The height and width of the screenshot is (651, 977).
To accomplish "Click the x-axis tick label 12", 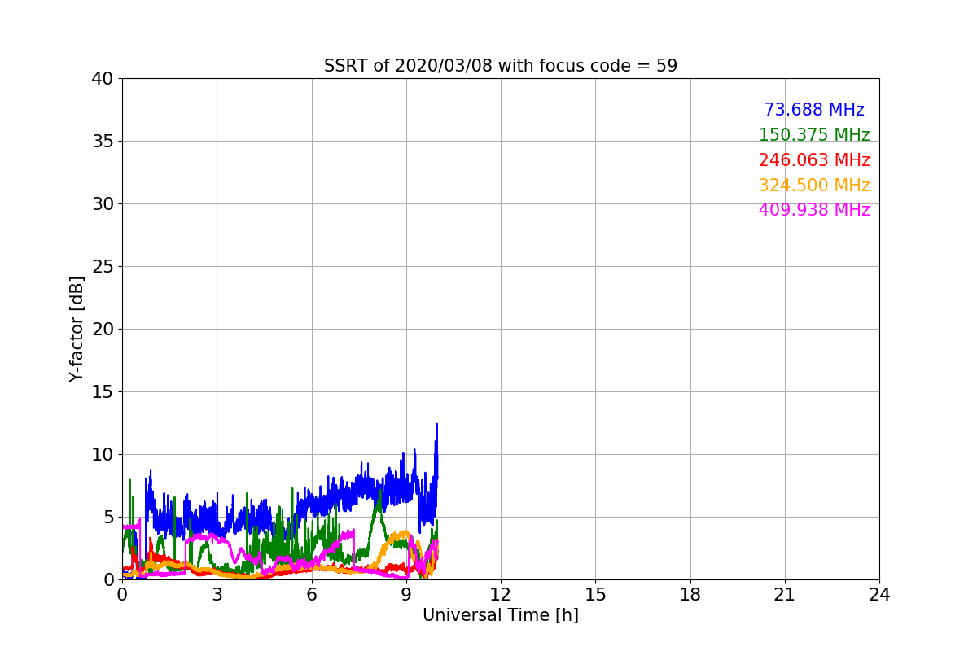I will (x=501, y=595).
